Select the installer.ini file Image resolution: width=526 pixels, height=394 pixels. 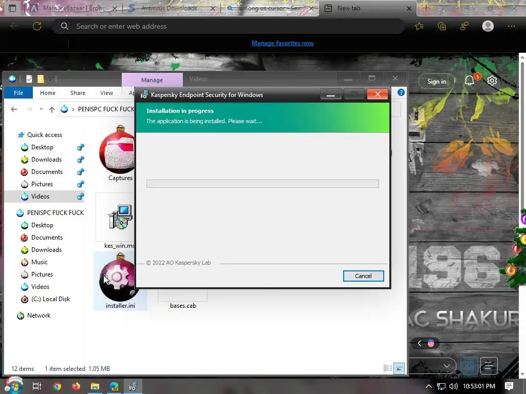point(120,281)
